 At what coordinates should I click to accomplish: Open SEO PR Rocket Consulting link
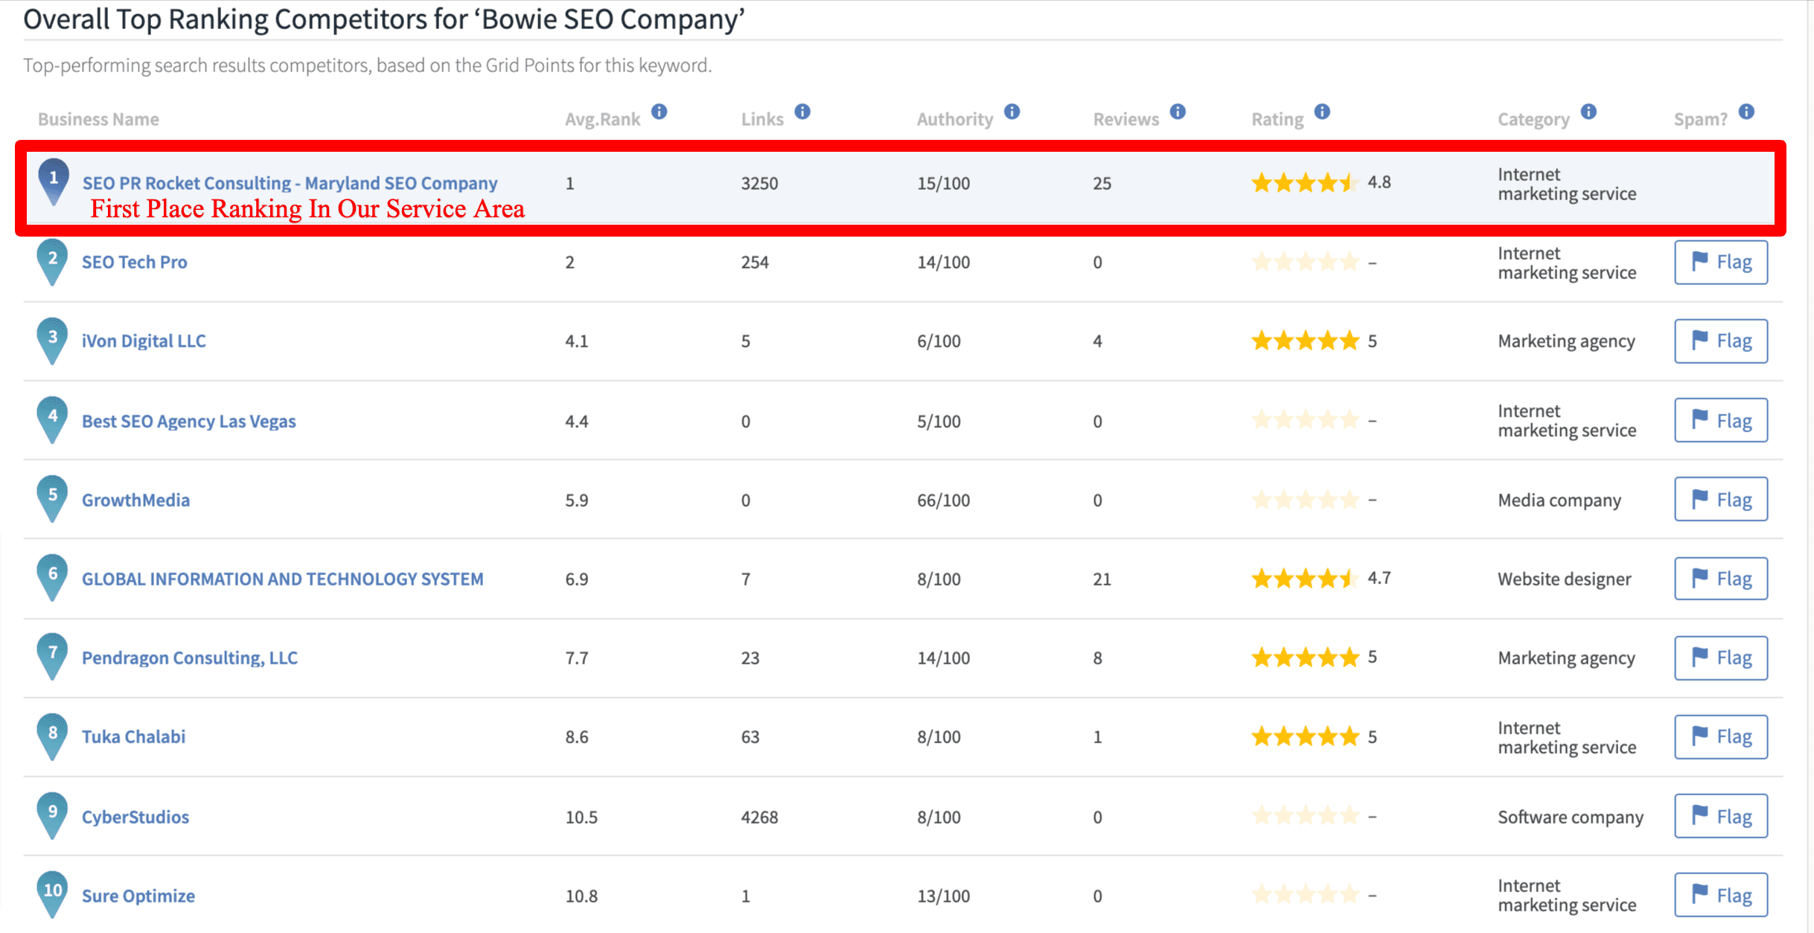pyautogui.click(x=290, y=183)
